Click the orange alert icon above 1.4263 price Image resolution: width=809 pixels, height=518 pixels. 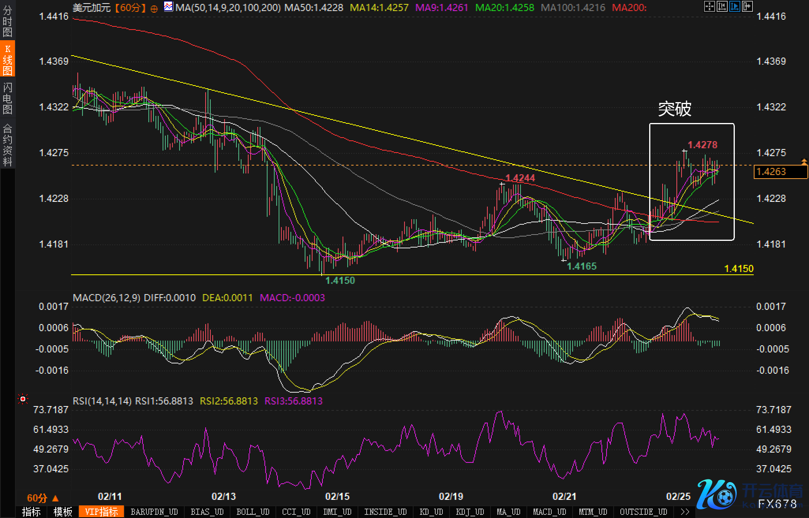click(804, 161)
